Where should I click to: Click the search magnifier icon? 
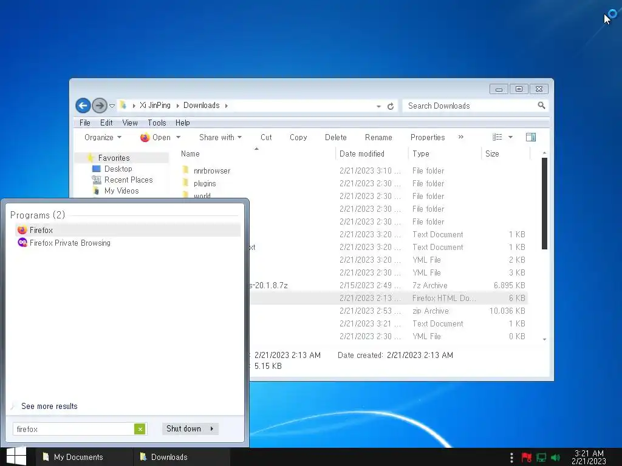[541, 106]
